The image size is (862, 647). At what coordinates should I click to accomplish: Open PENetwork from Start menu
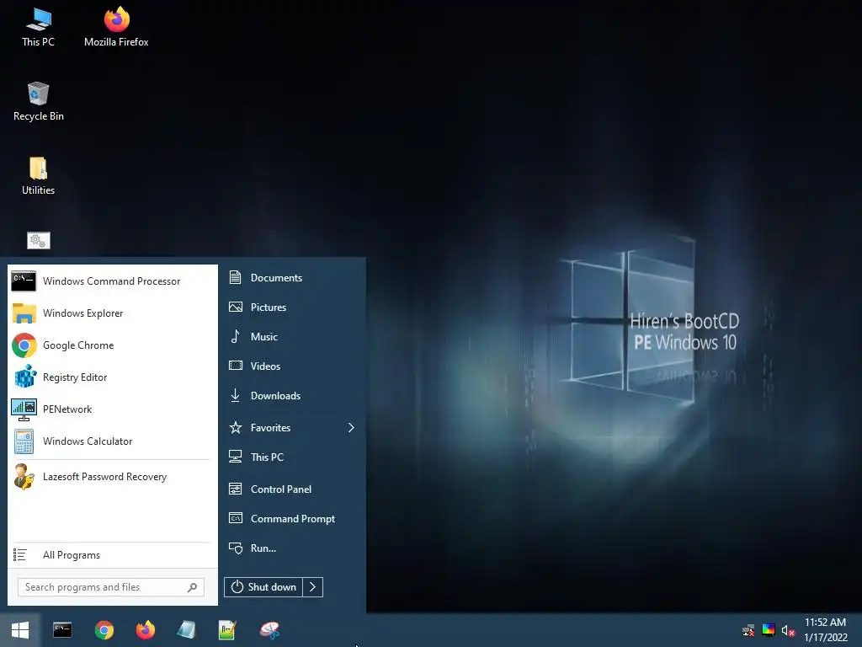pos(112,409)
